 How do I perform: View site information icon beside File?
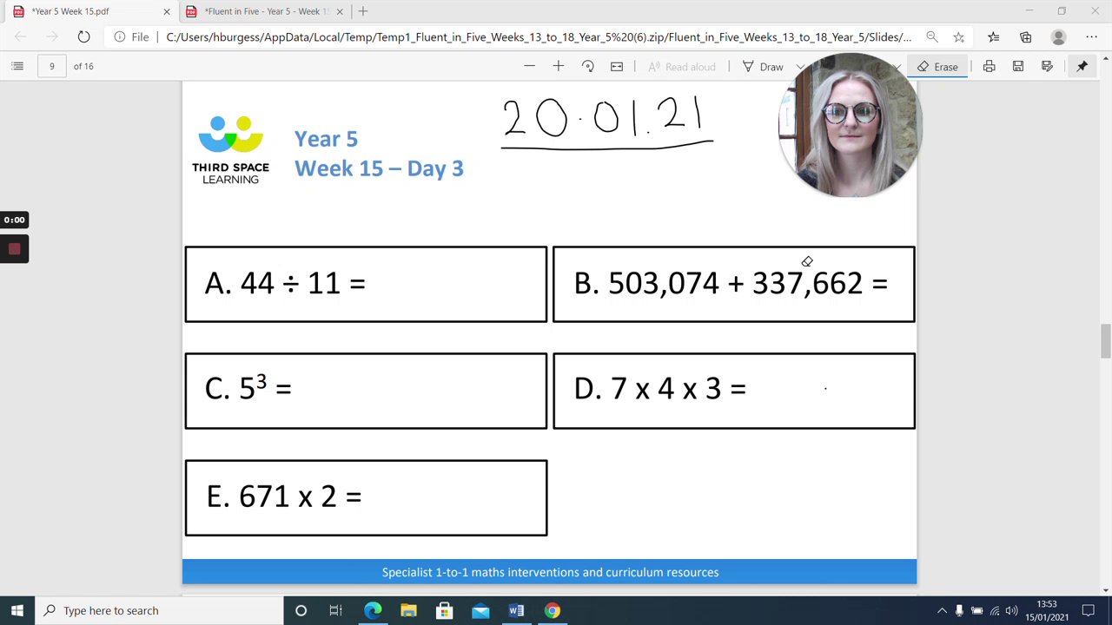(x=120, y=36)
